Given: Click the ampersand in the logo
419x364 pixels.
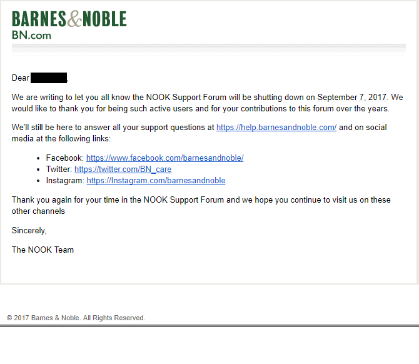Looking at the screenshot, I should (74, 19).
